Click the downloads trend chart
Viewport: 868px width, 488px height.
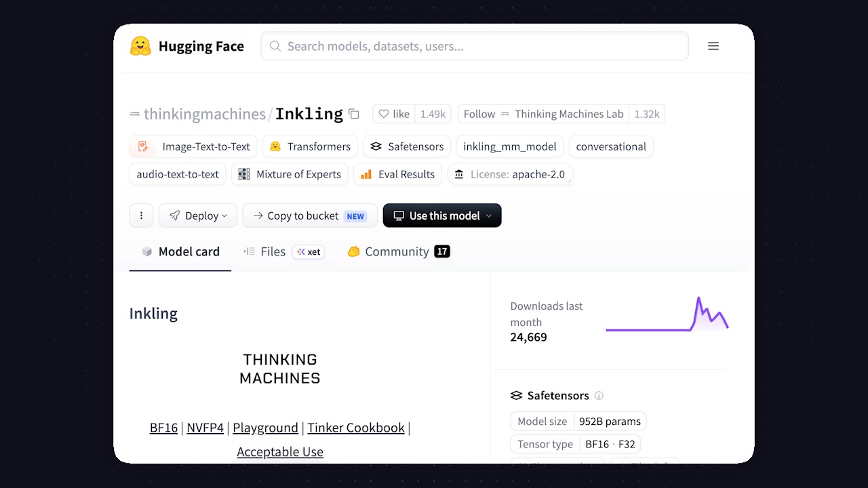(667, 314)
